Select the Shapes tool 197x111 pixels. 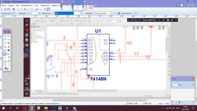(7, 68)
